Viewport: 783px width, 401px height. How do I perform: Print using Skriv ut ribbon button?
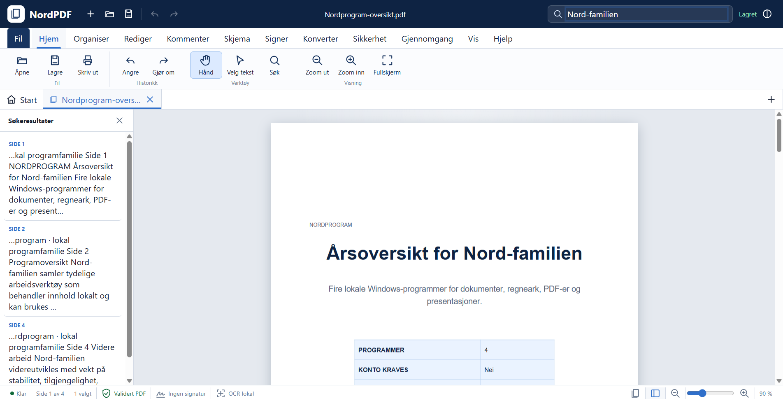88,65
